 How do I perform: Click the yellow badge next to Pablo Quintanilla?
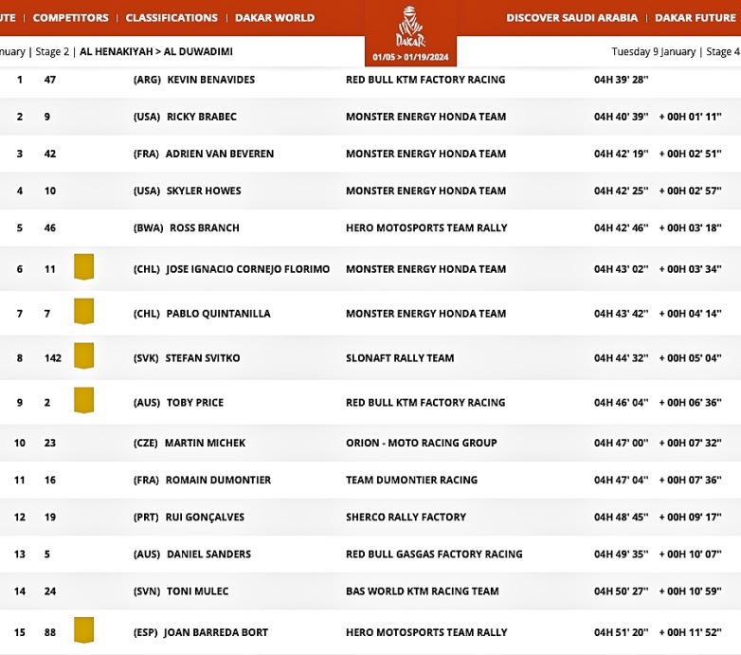tap(84, 312)
